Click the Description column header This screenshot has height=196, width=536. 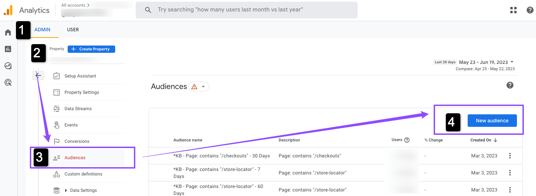(289, 140)
